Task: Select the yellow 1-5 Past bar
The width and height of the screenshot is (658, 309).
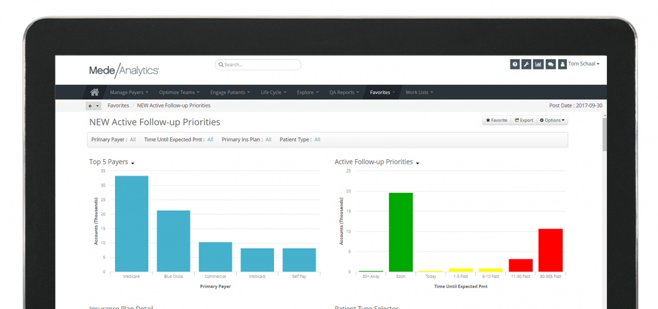Action: point(461,270)
